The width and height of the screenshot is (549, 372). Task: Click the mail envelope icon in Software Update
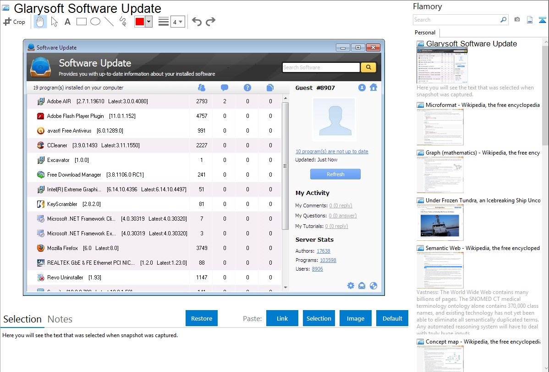[x=362, y=286]
